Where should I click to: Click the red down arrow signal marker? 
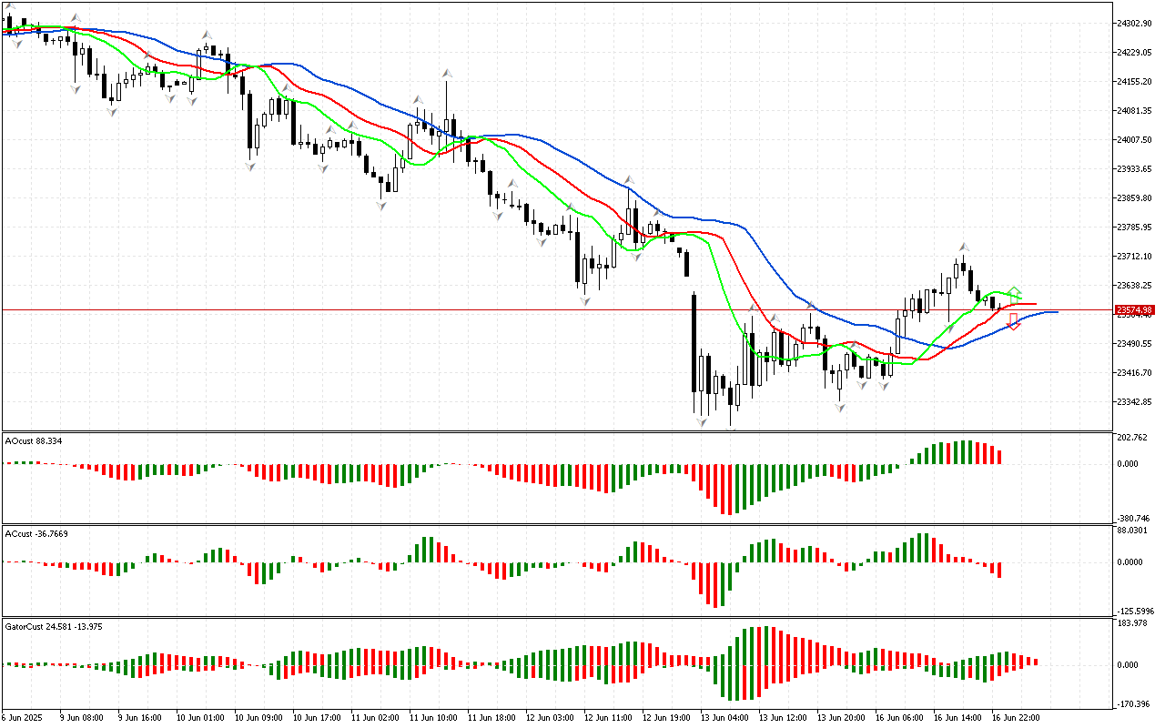click(x=1013, y=321)
